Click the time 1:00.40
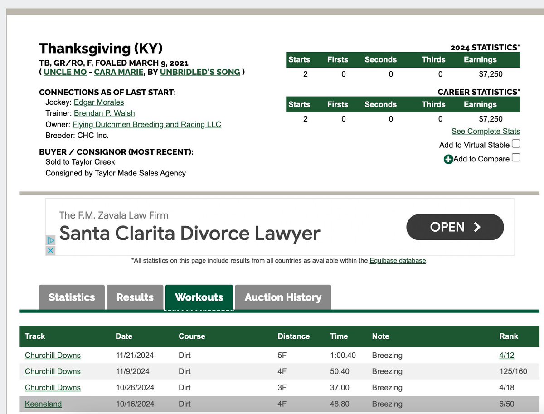The image size is (544, 414). coord(343,355)
